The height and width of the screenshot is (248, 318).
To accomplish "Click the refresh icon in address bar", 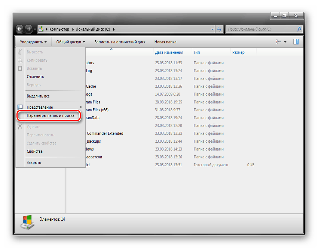I will pyautogui.click(x=219, y=29).
